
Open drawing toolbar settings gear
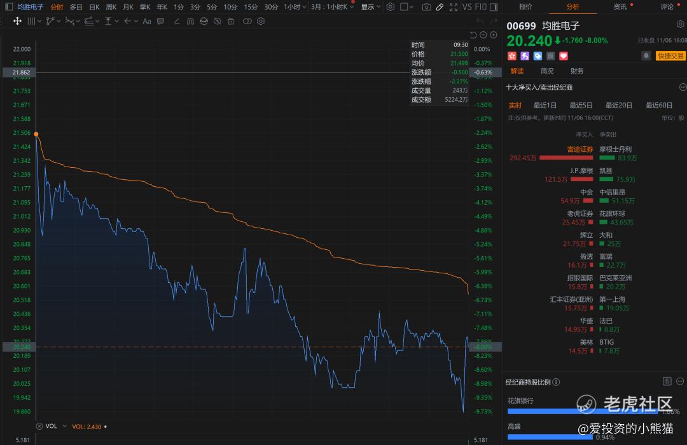[x=261, y=21]
